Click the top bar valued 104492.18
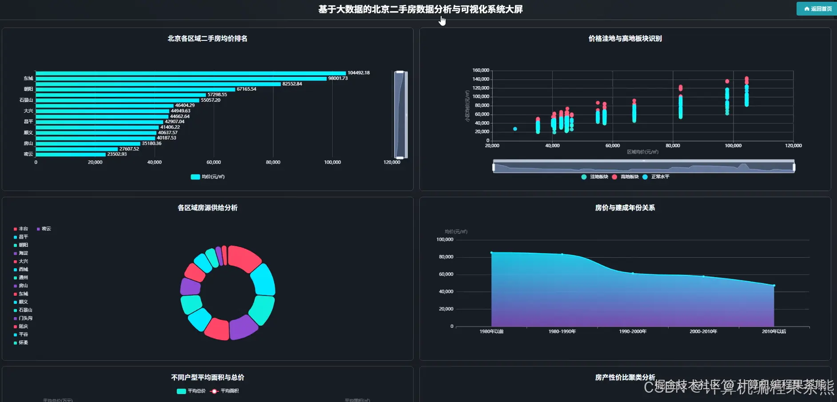This screenshot has width=837, height=402. (x=191, y=73)
